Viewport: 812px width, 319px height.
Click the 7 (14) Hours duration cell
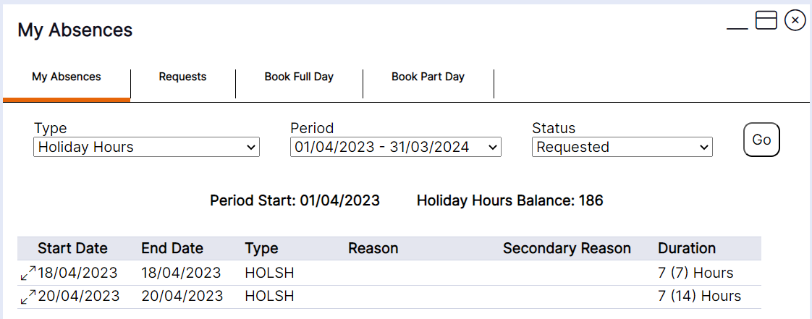coord(699,296)
